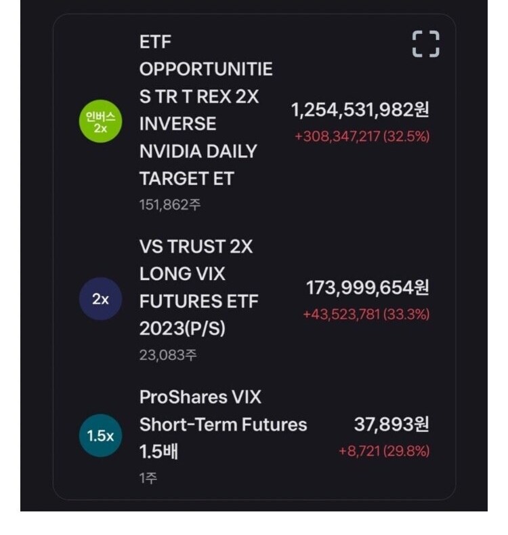Viewport: 508px width, 535px height.
Task: Tap the expand frame icon in the card corner
Action: tap(426, 44)
